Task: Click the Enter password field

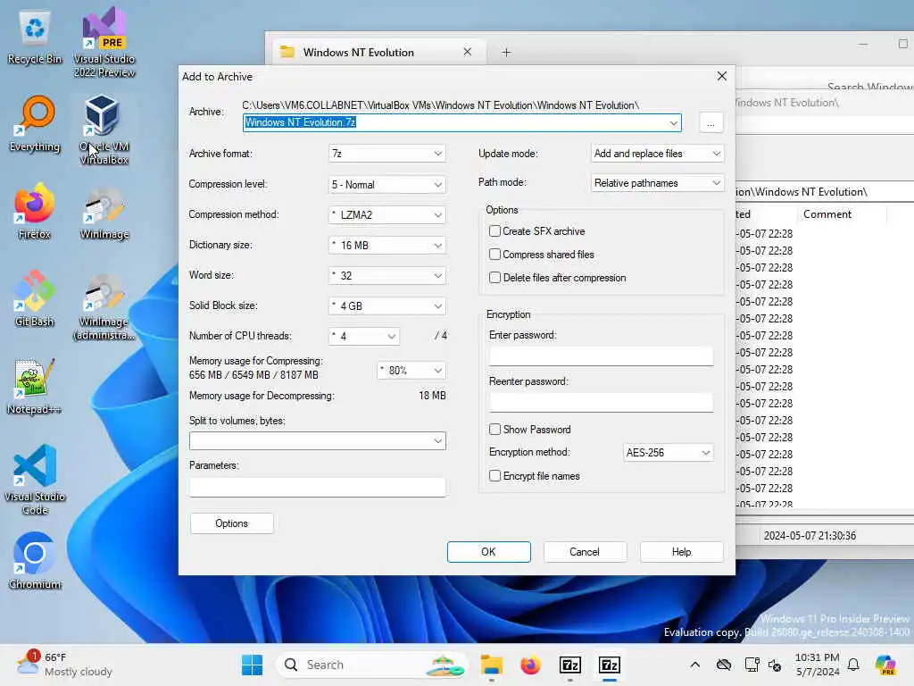Action: pos(601,356)
